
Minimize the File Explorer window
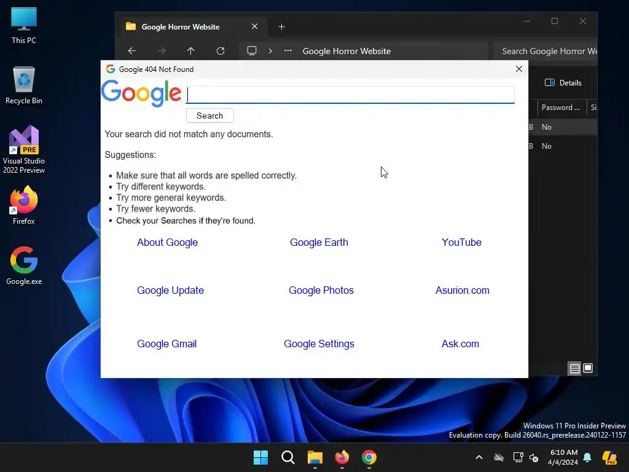pyautogui.click(x=526, y=21)
